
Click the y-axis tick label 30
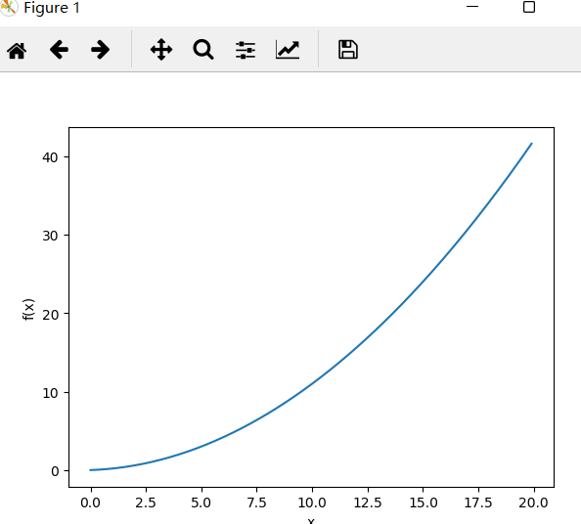point(51,236)
